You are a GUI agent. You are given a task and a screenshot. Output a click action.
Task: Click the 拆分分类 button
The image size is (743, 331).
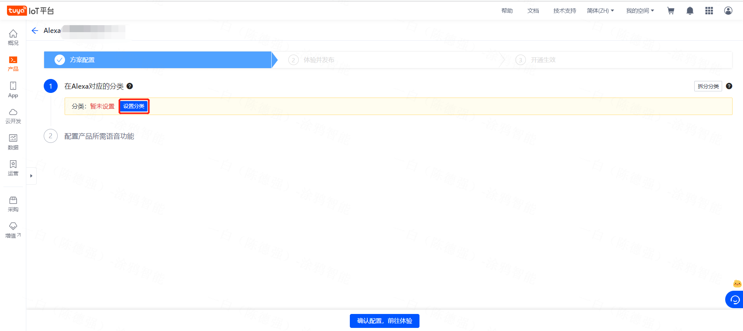pos(708,86)
